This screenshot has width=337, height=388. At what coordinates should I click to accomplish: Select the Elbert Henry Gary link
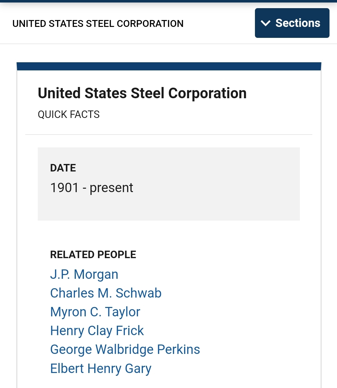[101, 369]
